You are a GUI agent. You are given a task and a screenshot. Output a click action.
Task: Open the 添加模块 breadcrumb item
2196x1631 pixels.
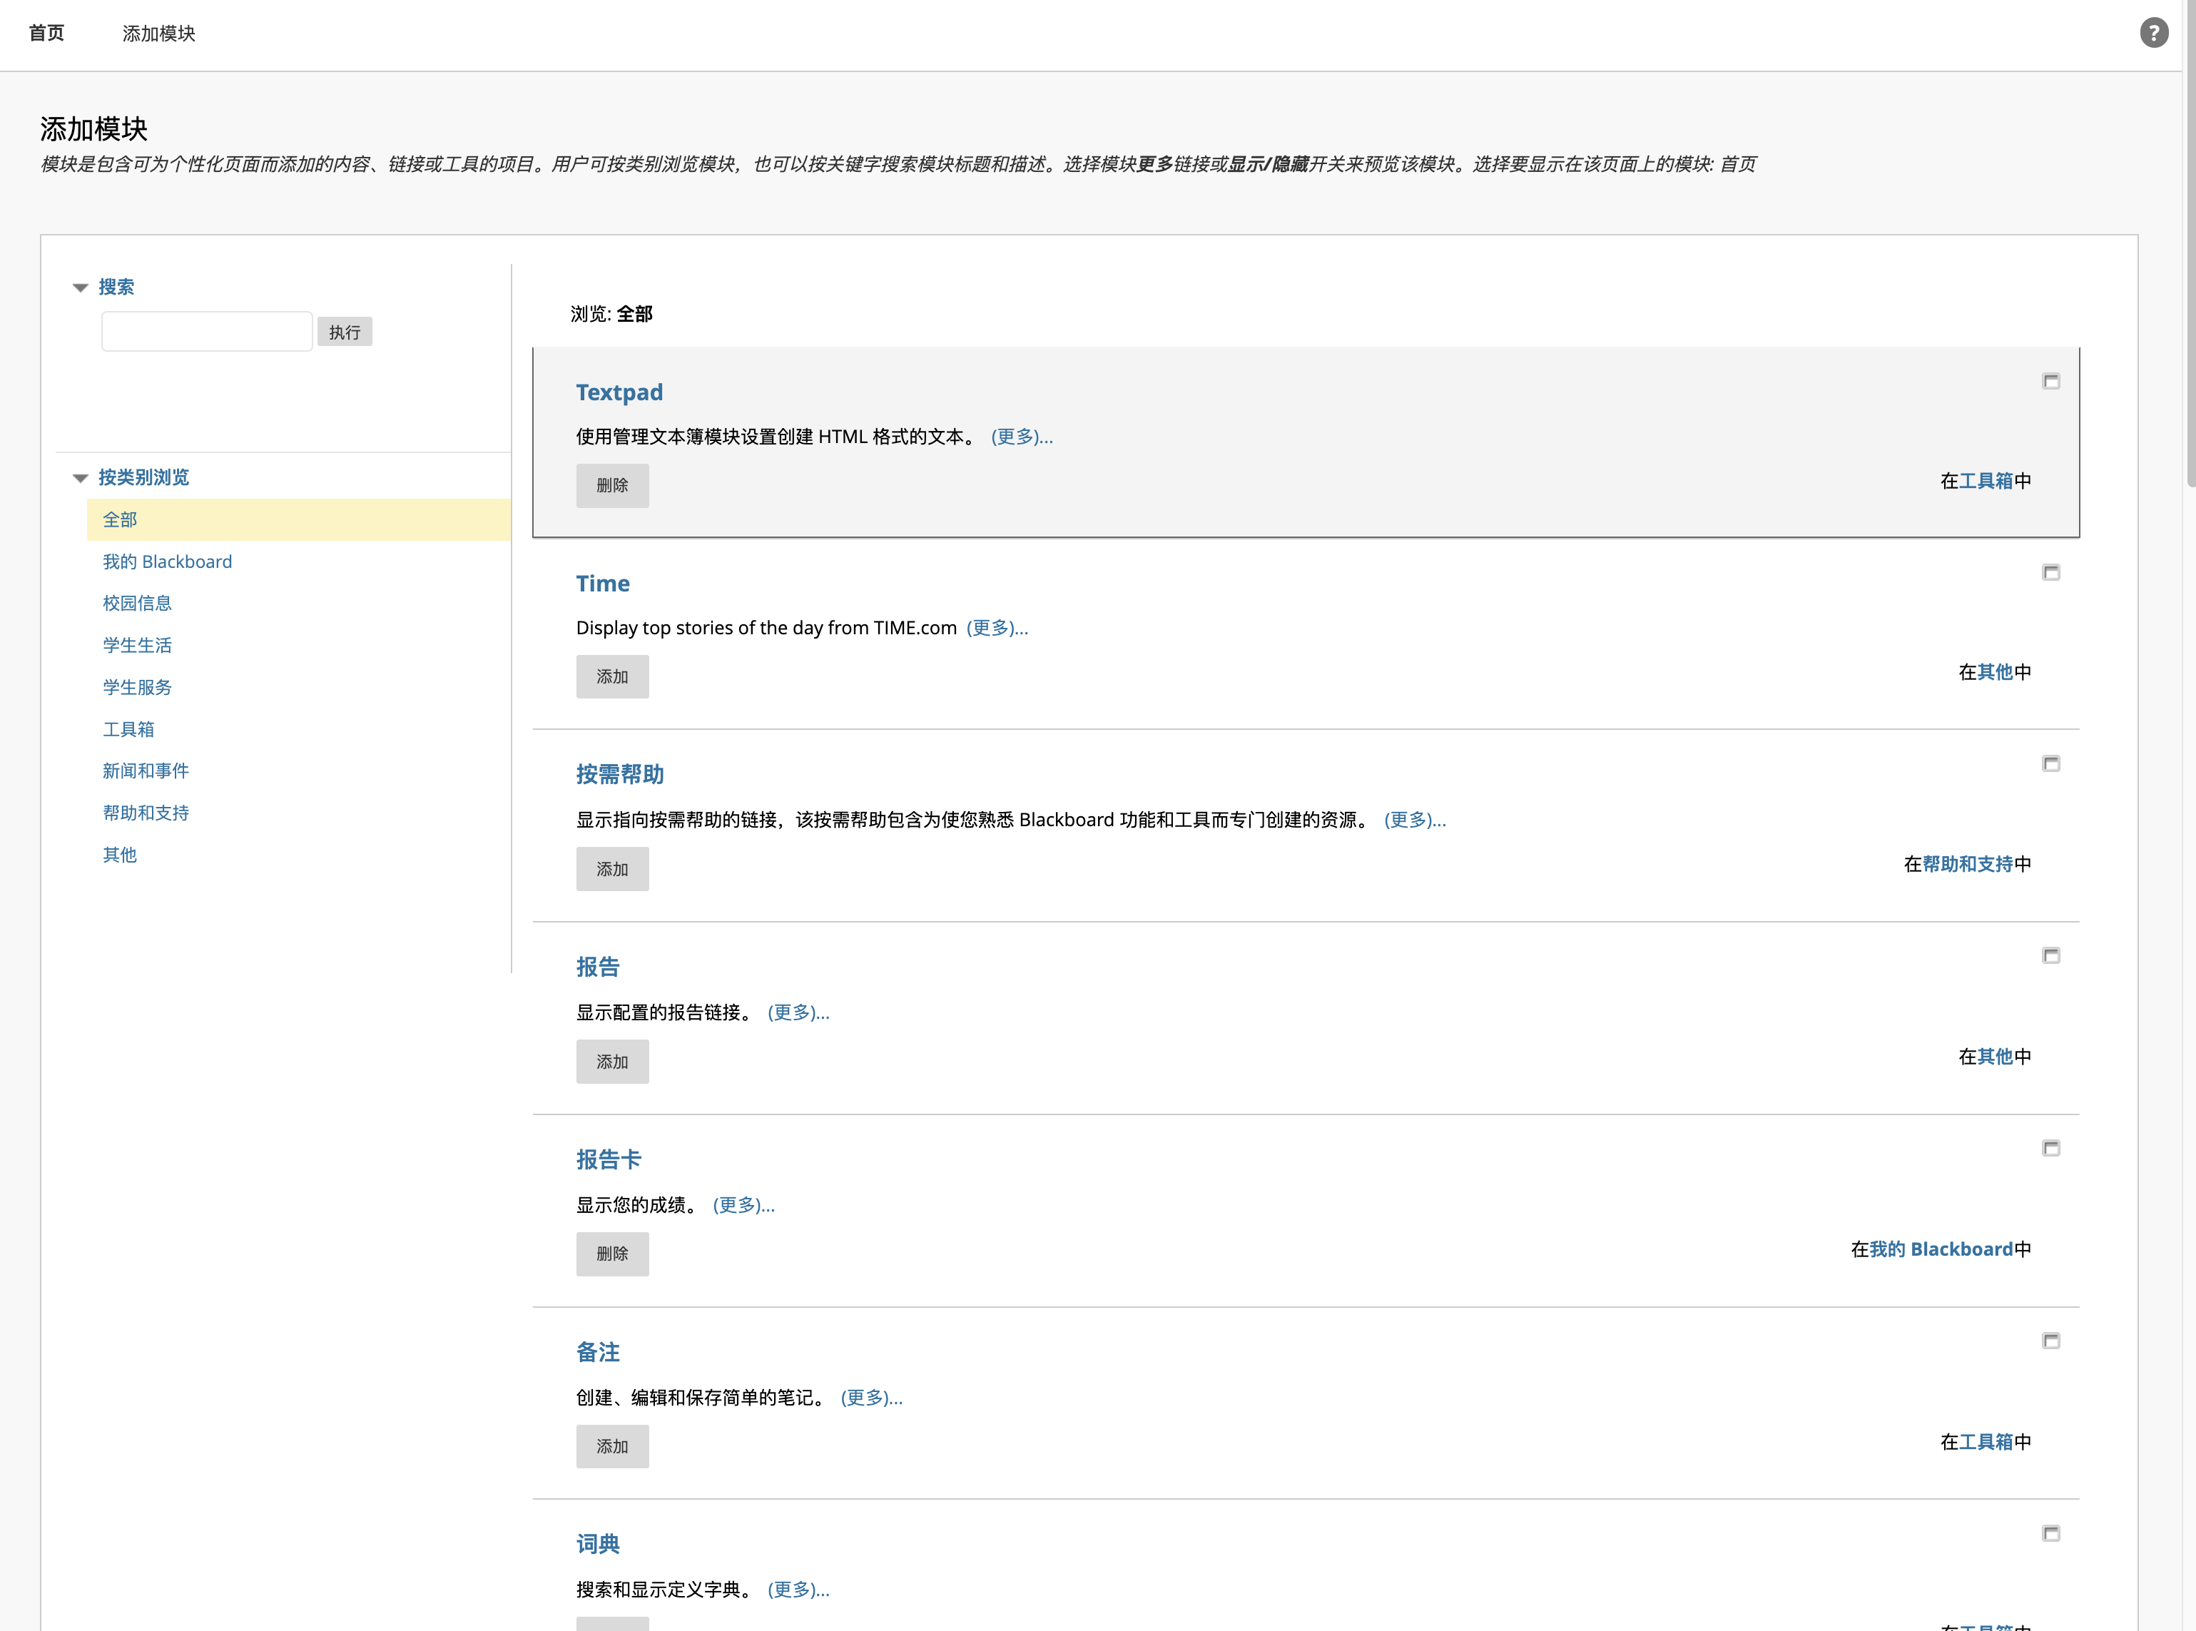(158, 33)
